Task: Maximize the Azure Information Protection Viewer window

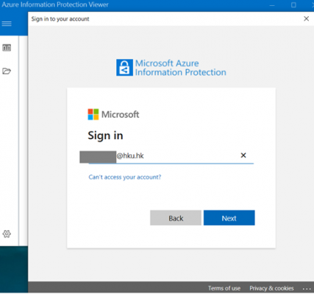Action: coord(293,5)
